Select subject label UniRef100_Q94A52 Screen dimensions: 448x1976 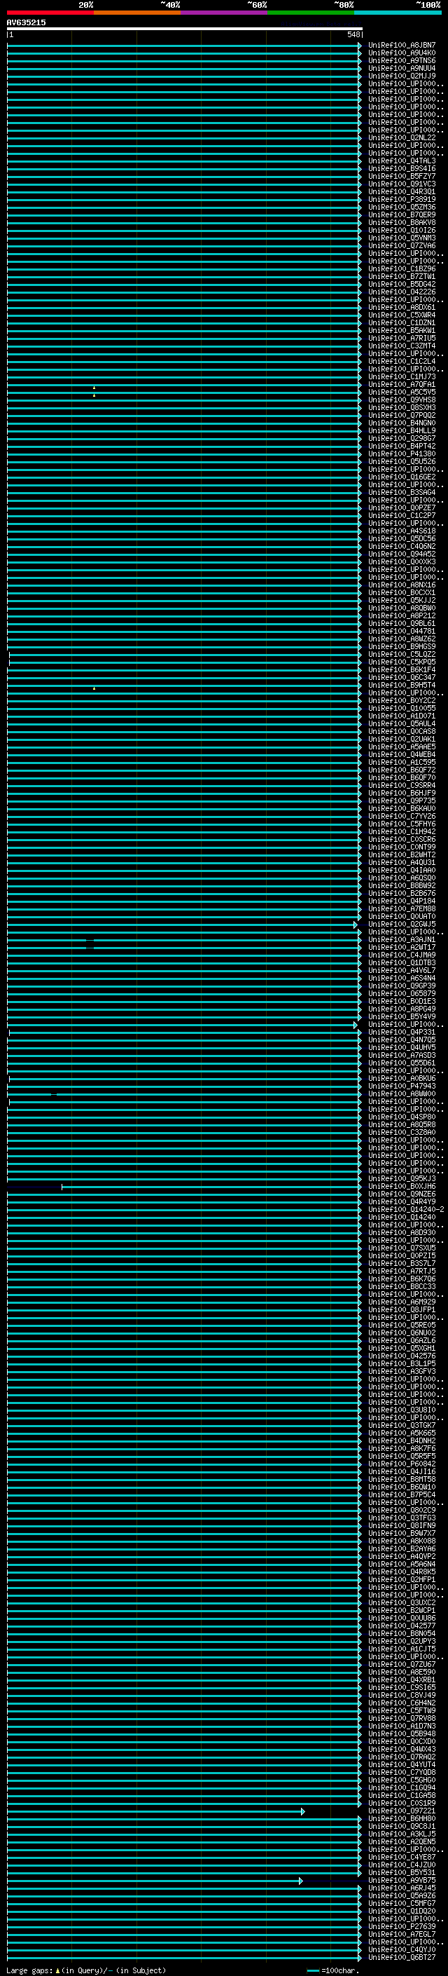pyautogui.click(x=401, y=554)
